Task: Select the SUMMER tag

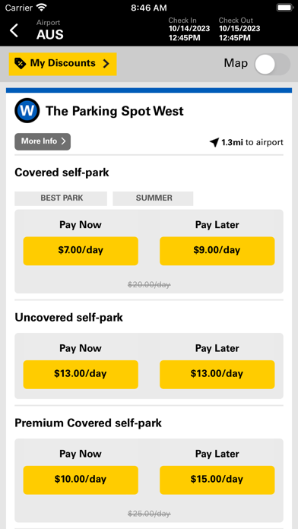Action: (153, 198)
